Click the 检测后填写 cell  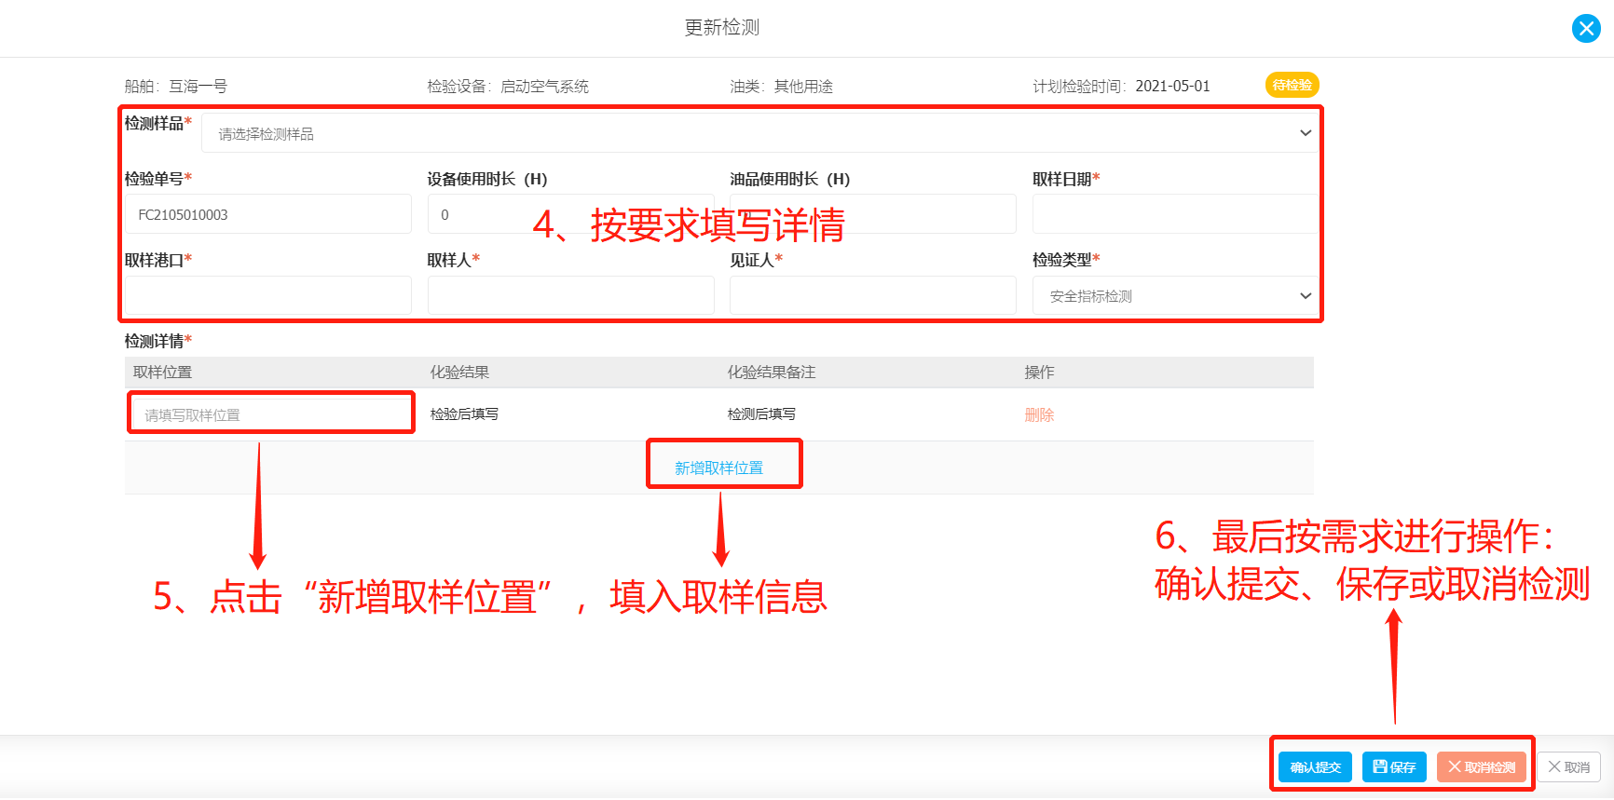(761, 414)
